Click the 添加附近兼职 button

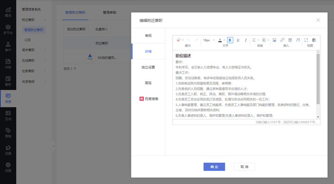(76, 29)
